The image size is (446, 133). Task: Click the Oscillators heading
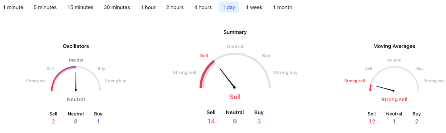coord(76,46)
